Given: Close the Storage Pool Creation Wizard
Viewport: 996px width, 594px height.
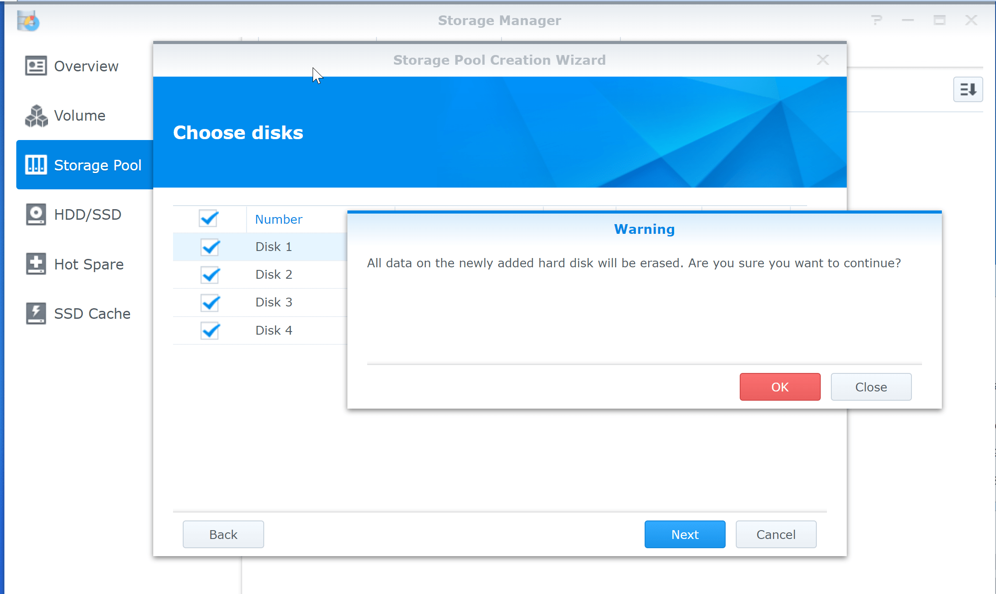Looking at the screenshot, I should 823,59.
